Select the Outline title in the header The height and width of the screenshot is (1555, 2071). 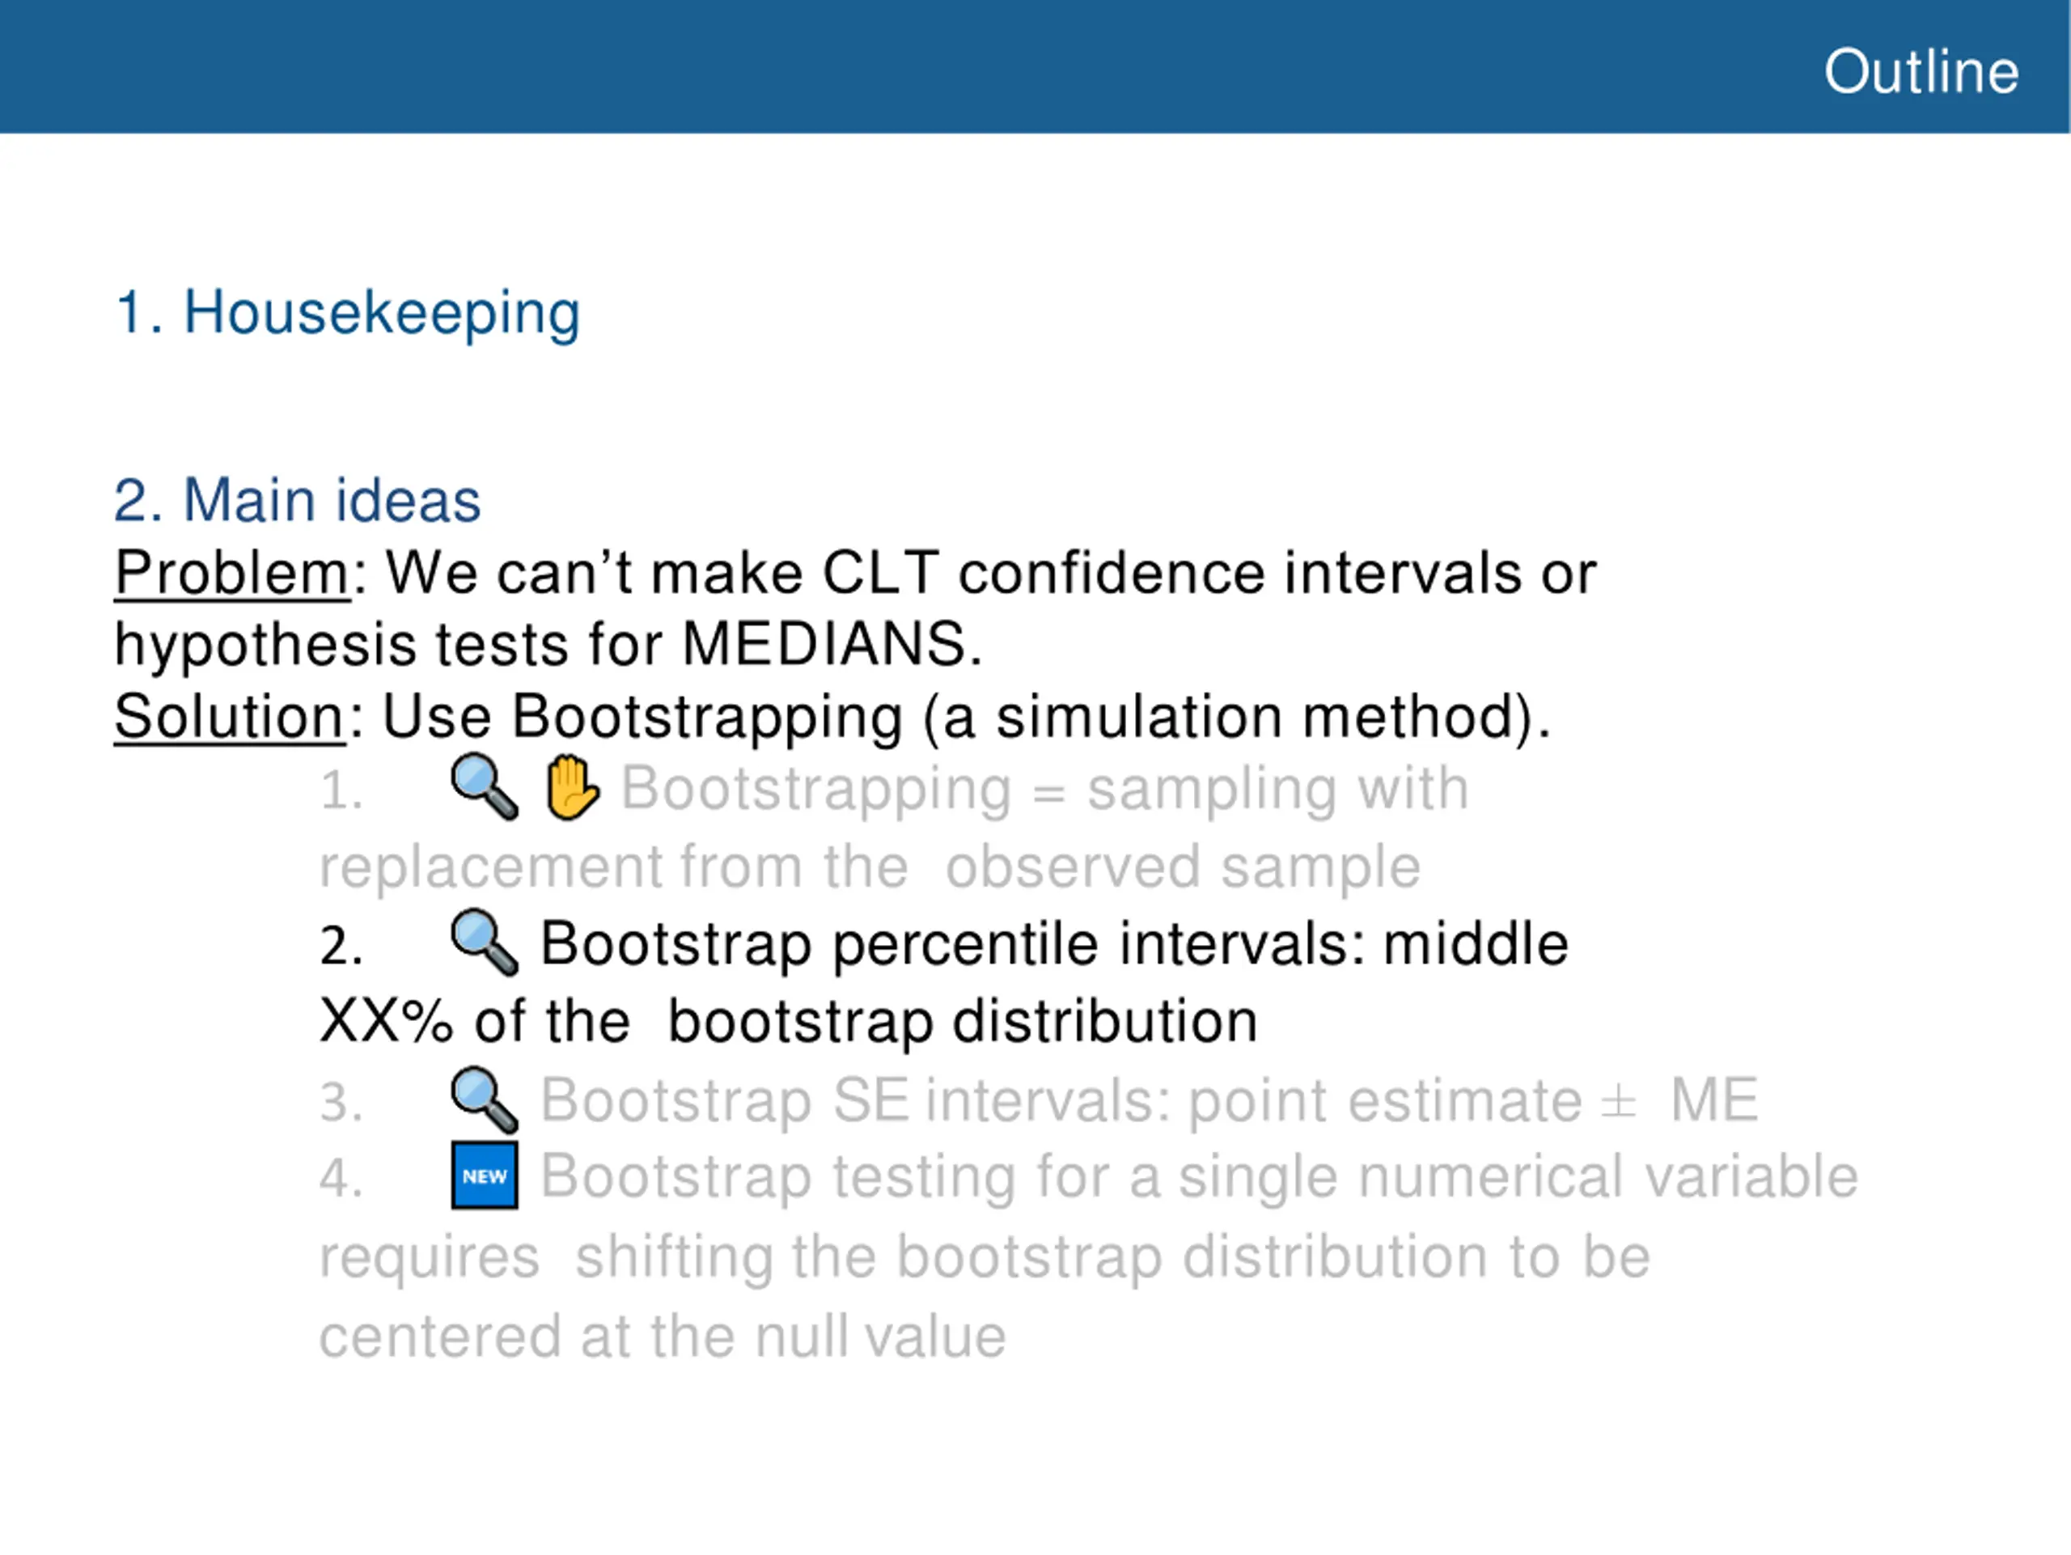click(x=1921, y=71)
